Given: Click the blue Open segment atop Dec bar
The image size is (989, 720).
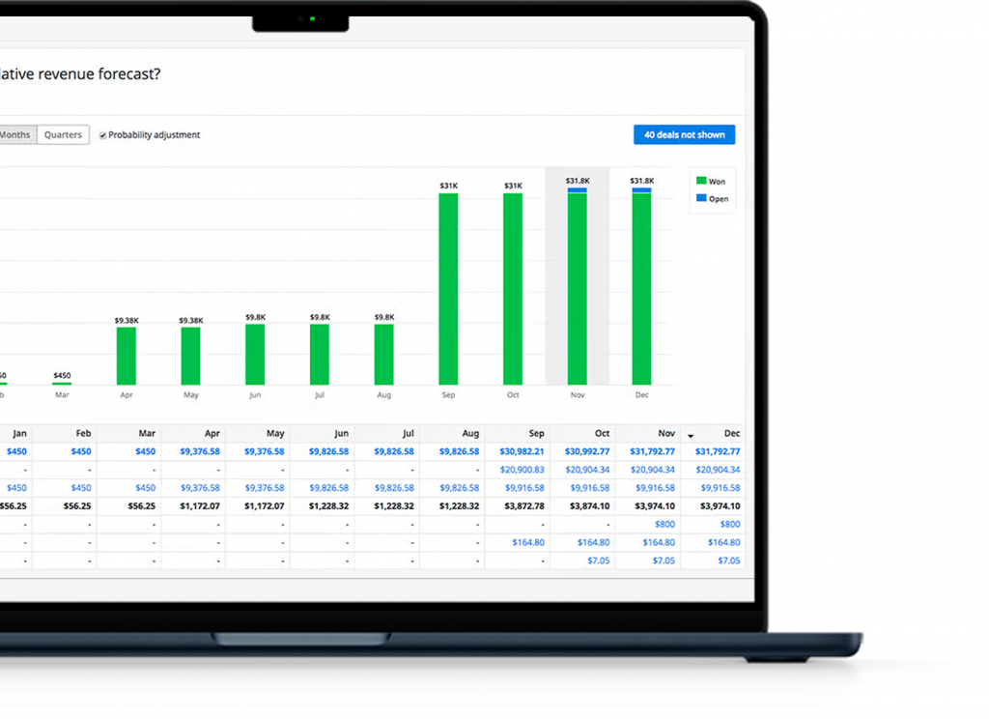Looking at the screenshot, I should 641,190.
